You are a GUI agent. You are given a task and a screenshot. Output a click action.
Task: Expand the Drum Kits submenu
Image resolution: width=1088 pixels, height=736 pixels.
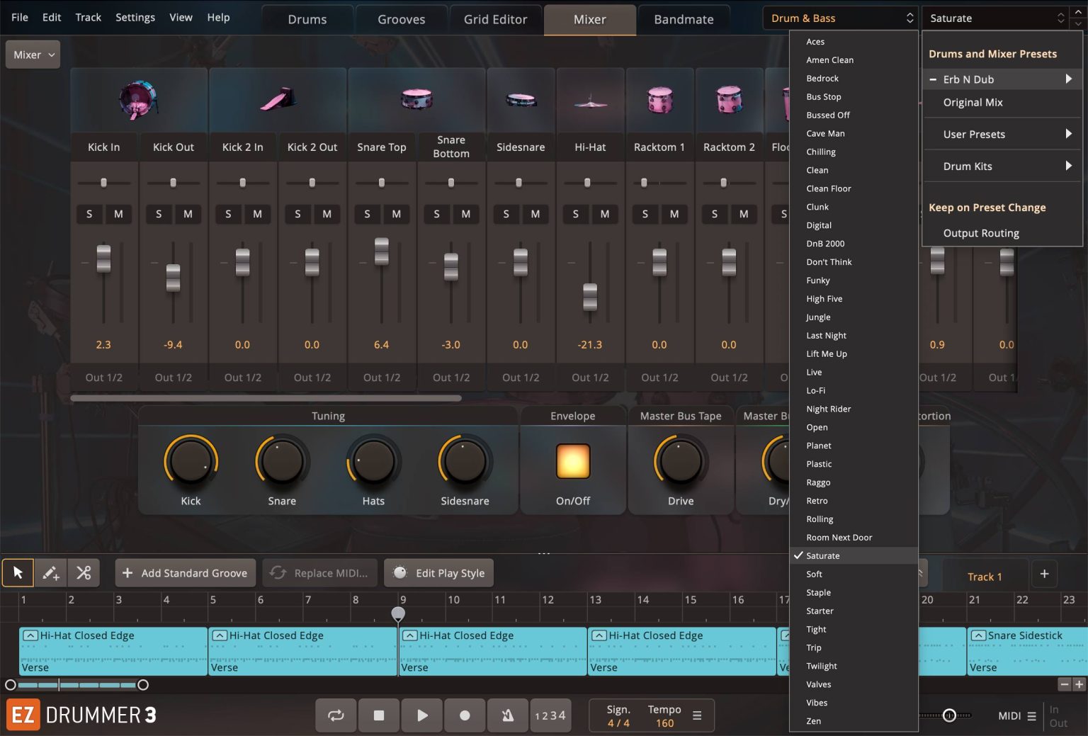point(1002,166)
